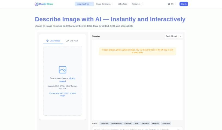
Task: Click the Describe Image with AI headline
Action: 110,19
